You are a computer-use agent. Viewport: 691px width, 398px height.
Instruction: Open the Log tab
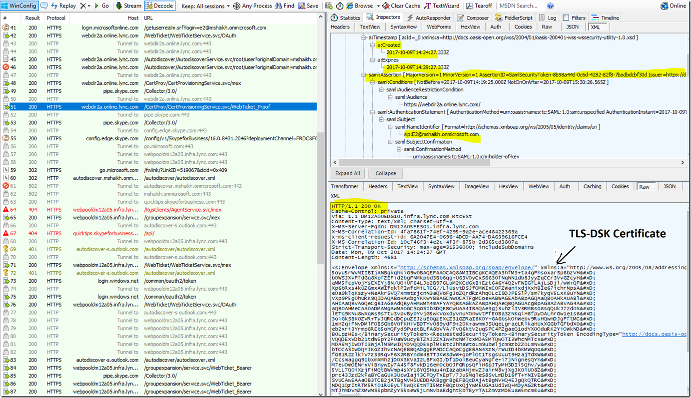click(x=548, y=17)
